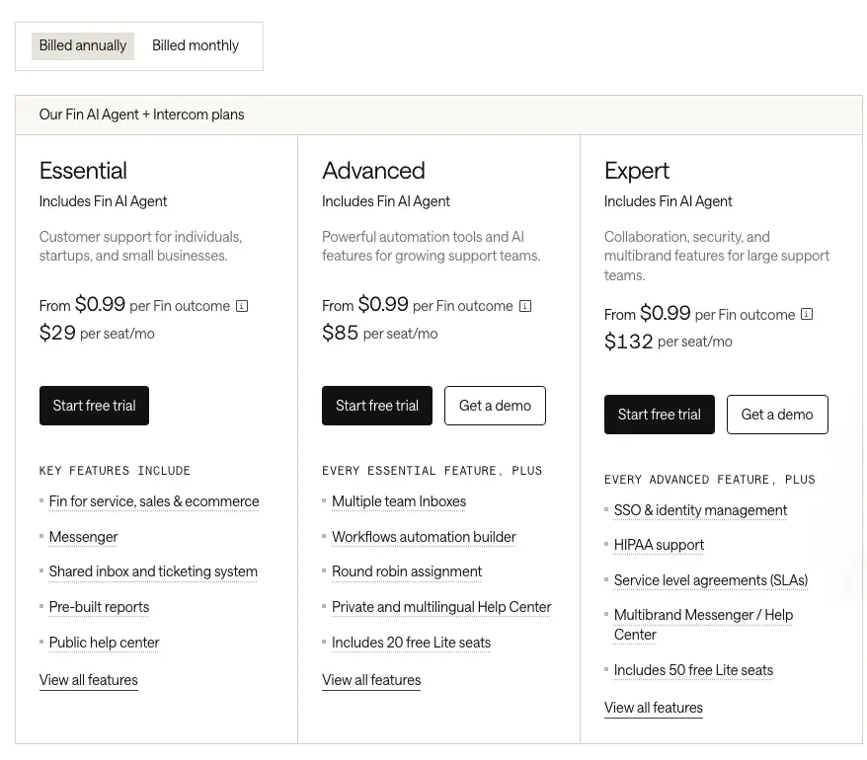Switch to Billed monthly pricing
This screenshot has width=867, height=760.
196,45
